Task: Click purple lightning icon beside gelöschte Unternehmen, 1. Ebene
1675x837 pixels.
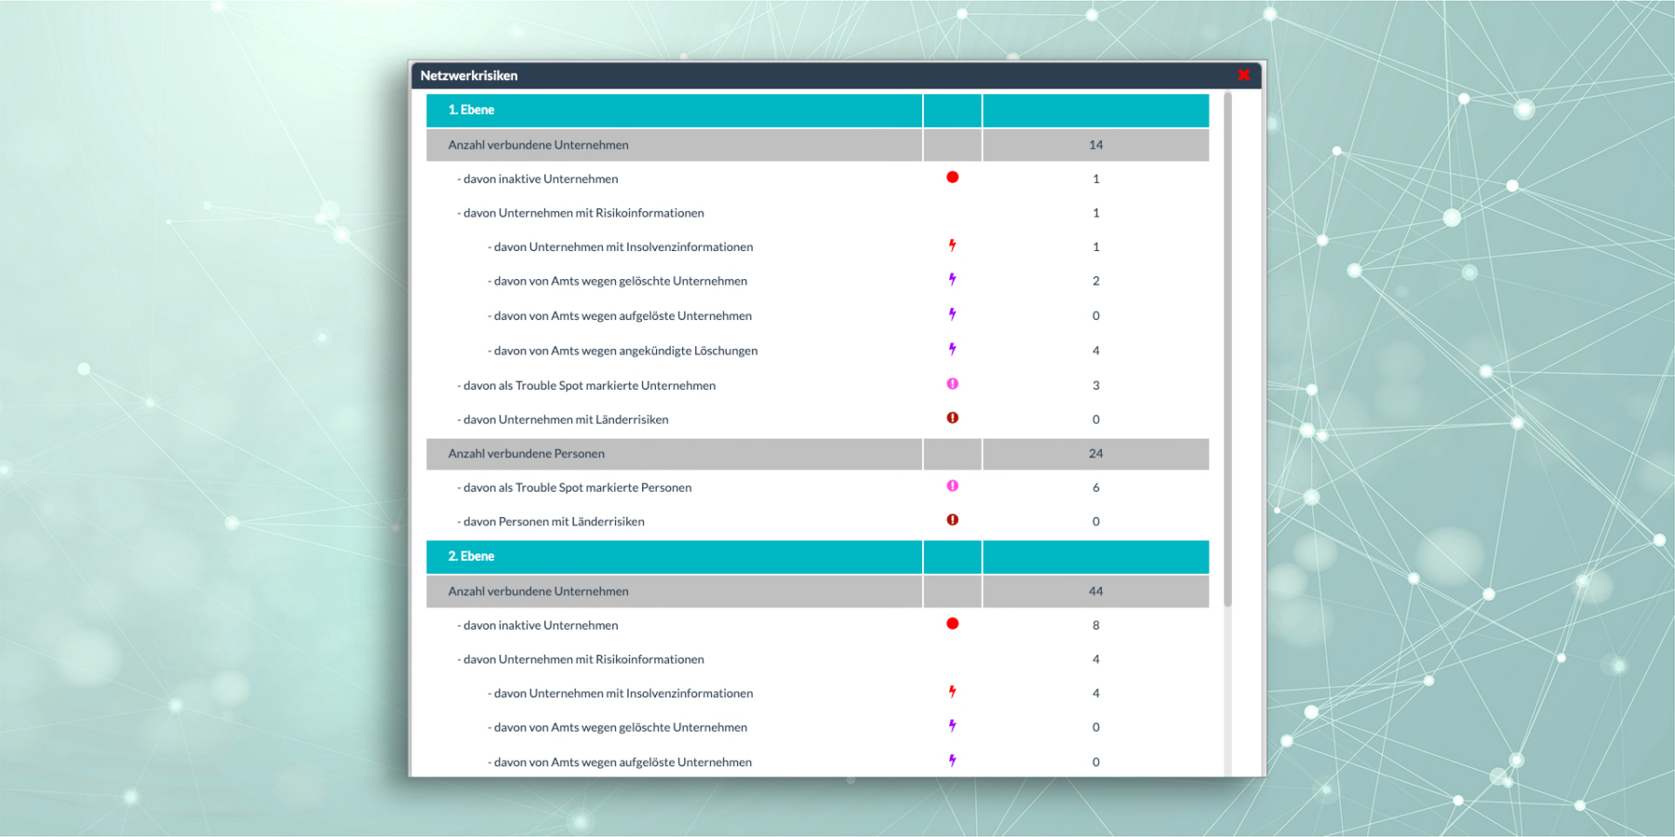Action: (x=952, y=280)
